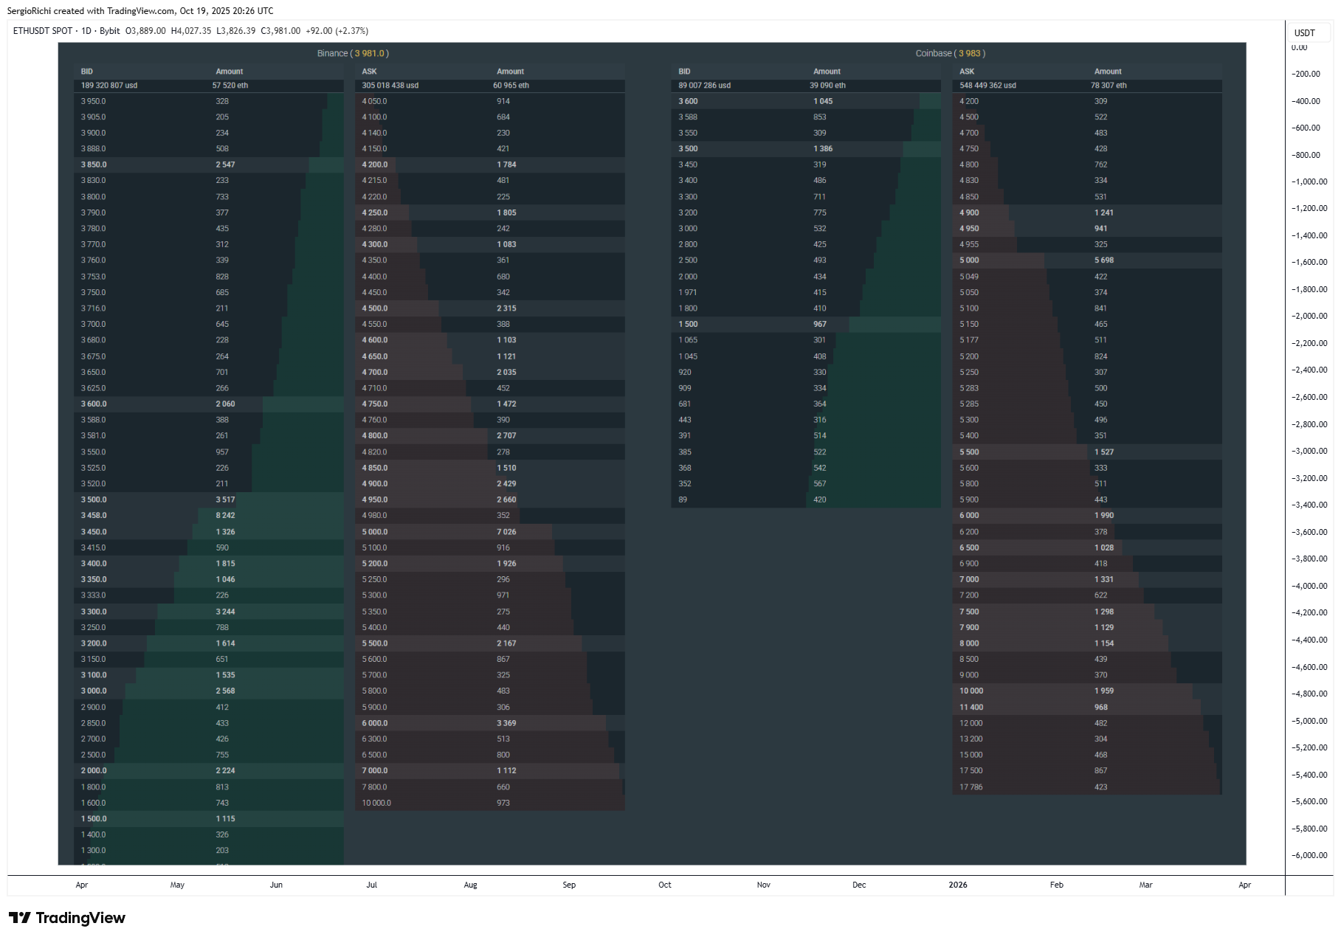The height and width of the screenshot is (940, 1341).
Task: Select the ETHUSDT SPOT symbol title
Action: (x=43, y=31)
